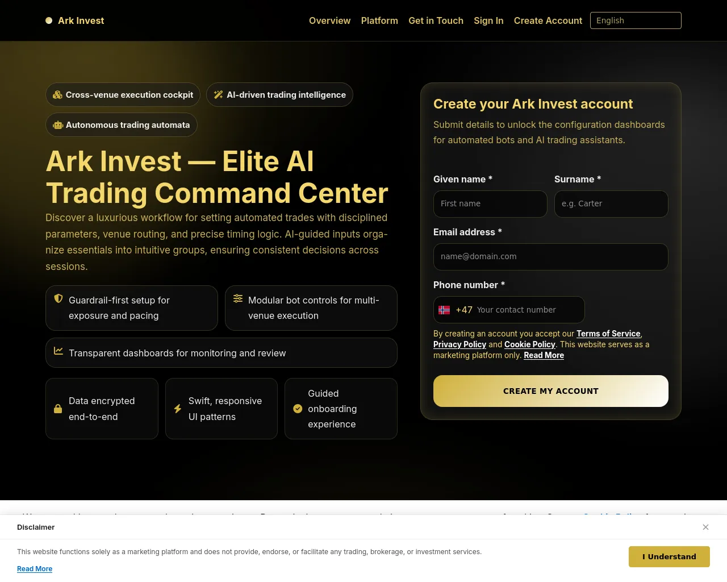Click the Guardrail-first setup card text
Image resolution: width=727 pixels, height=582 pixels.
(119, 308)
